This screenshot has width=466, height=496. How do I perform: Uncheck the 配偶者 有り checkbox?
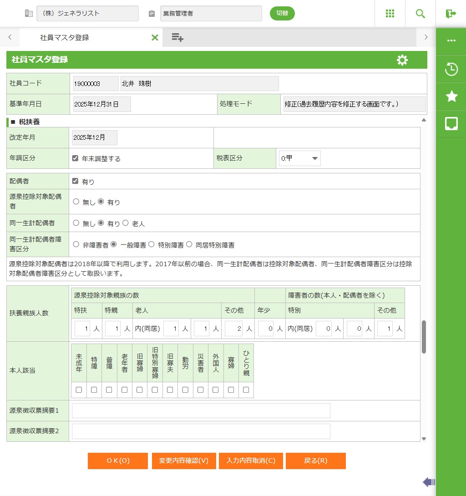coord(76,181)
